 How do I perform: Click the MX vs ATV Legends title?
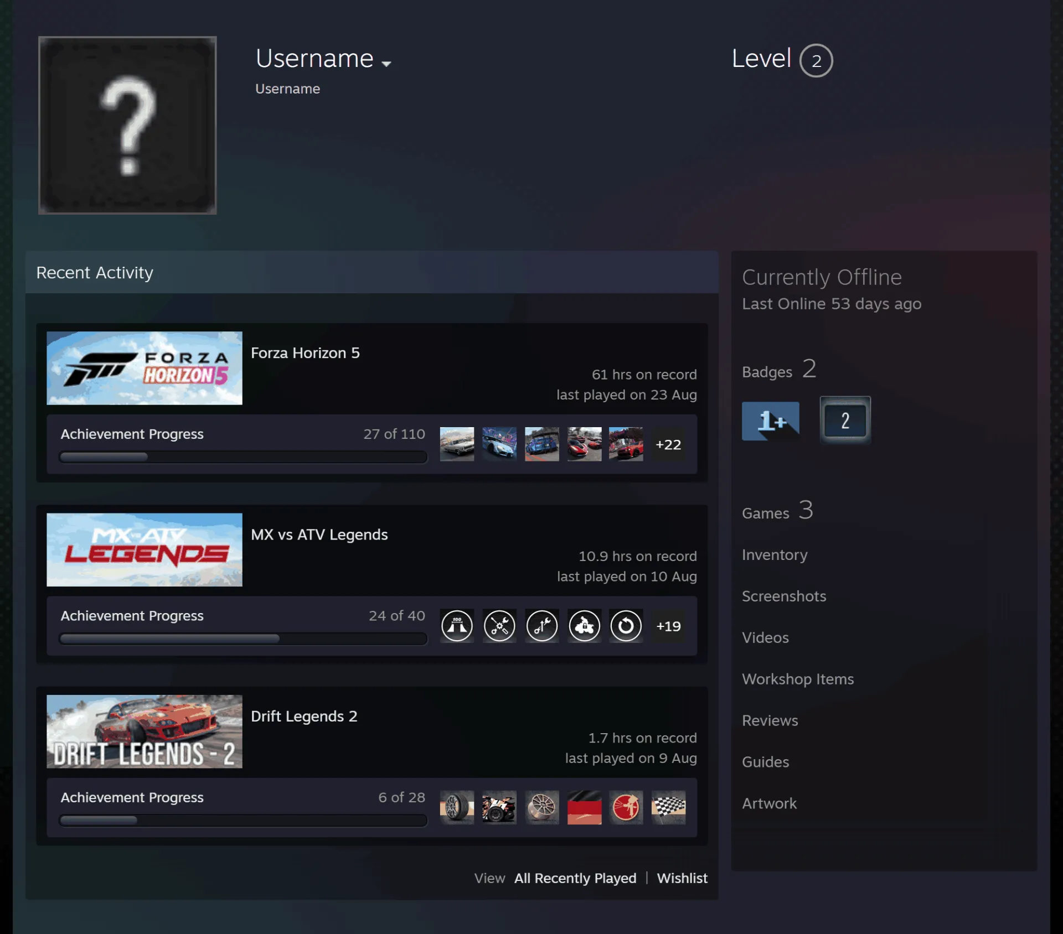[319, 535]
